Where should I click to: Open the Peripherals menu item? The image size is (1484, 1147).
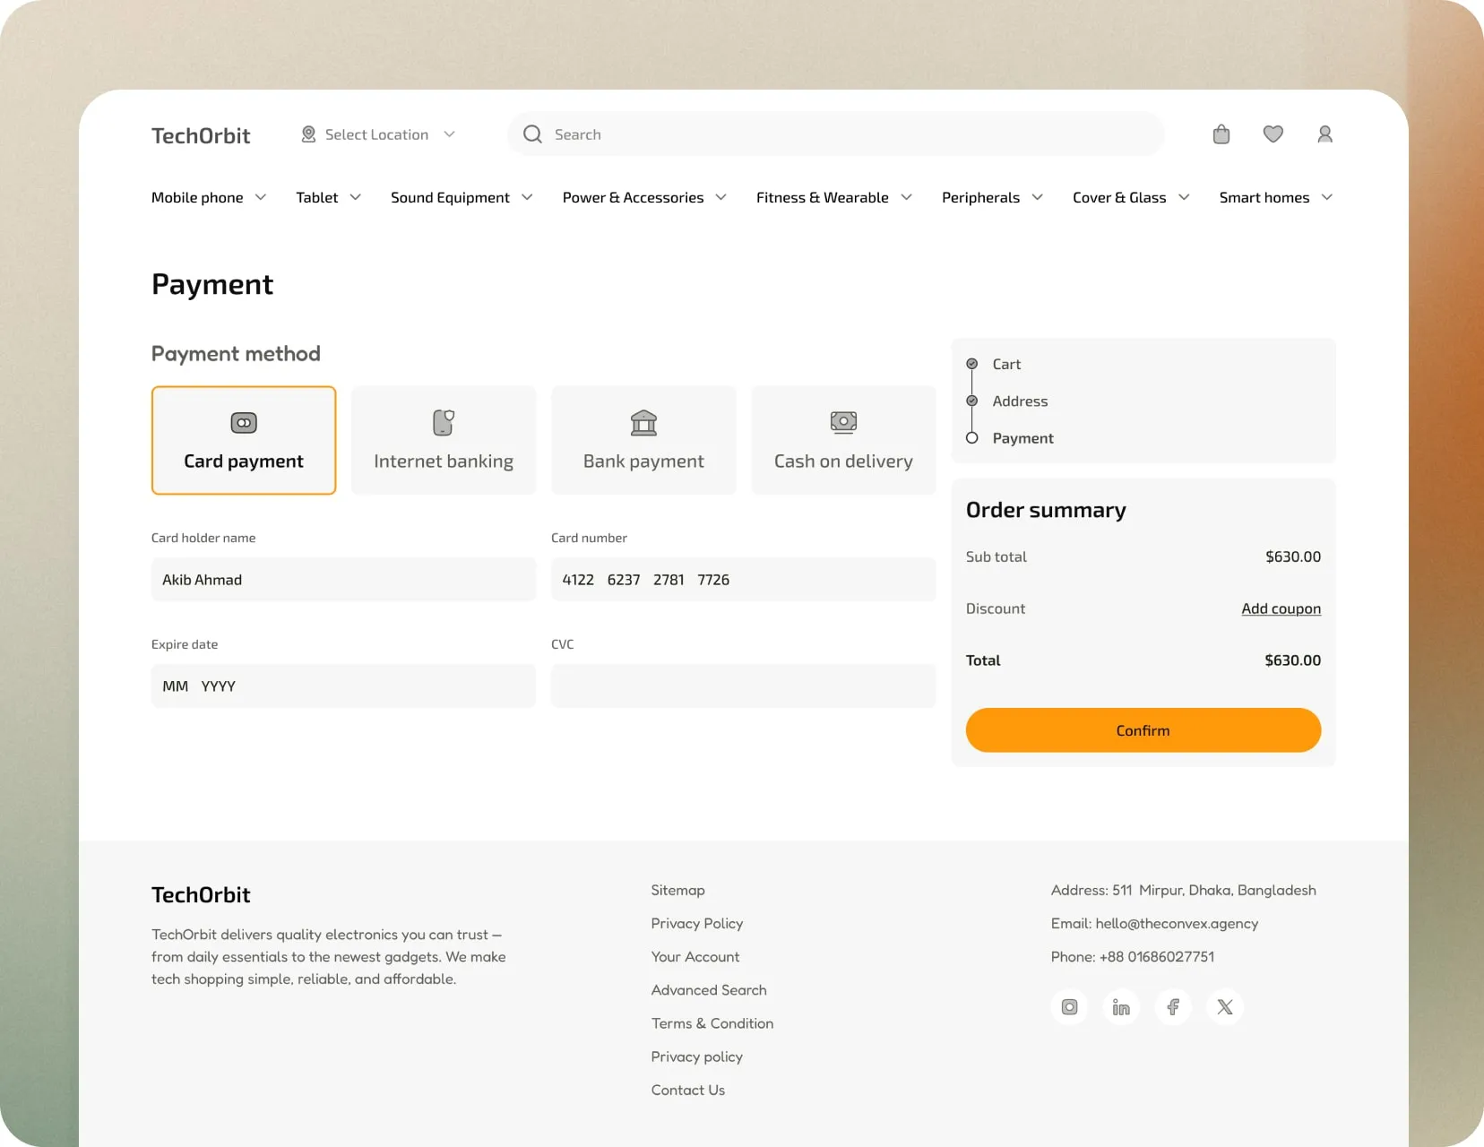(991, 197)
